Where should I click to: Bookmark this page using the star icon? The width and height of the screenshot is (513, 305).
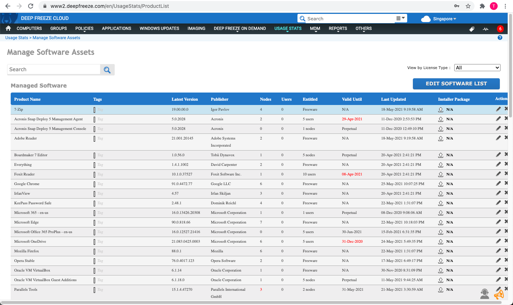pos(468,6)
